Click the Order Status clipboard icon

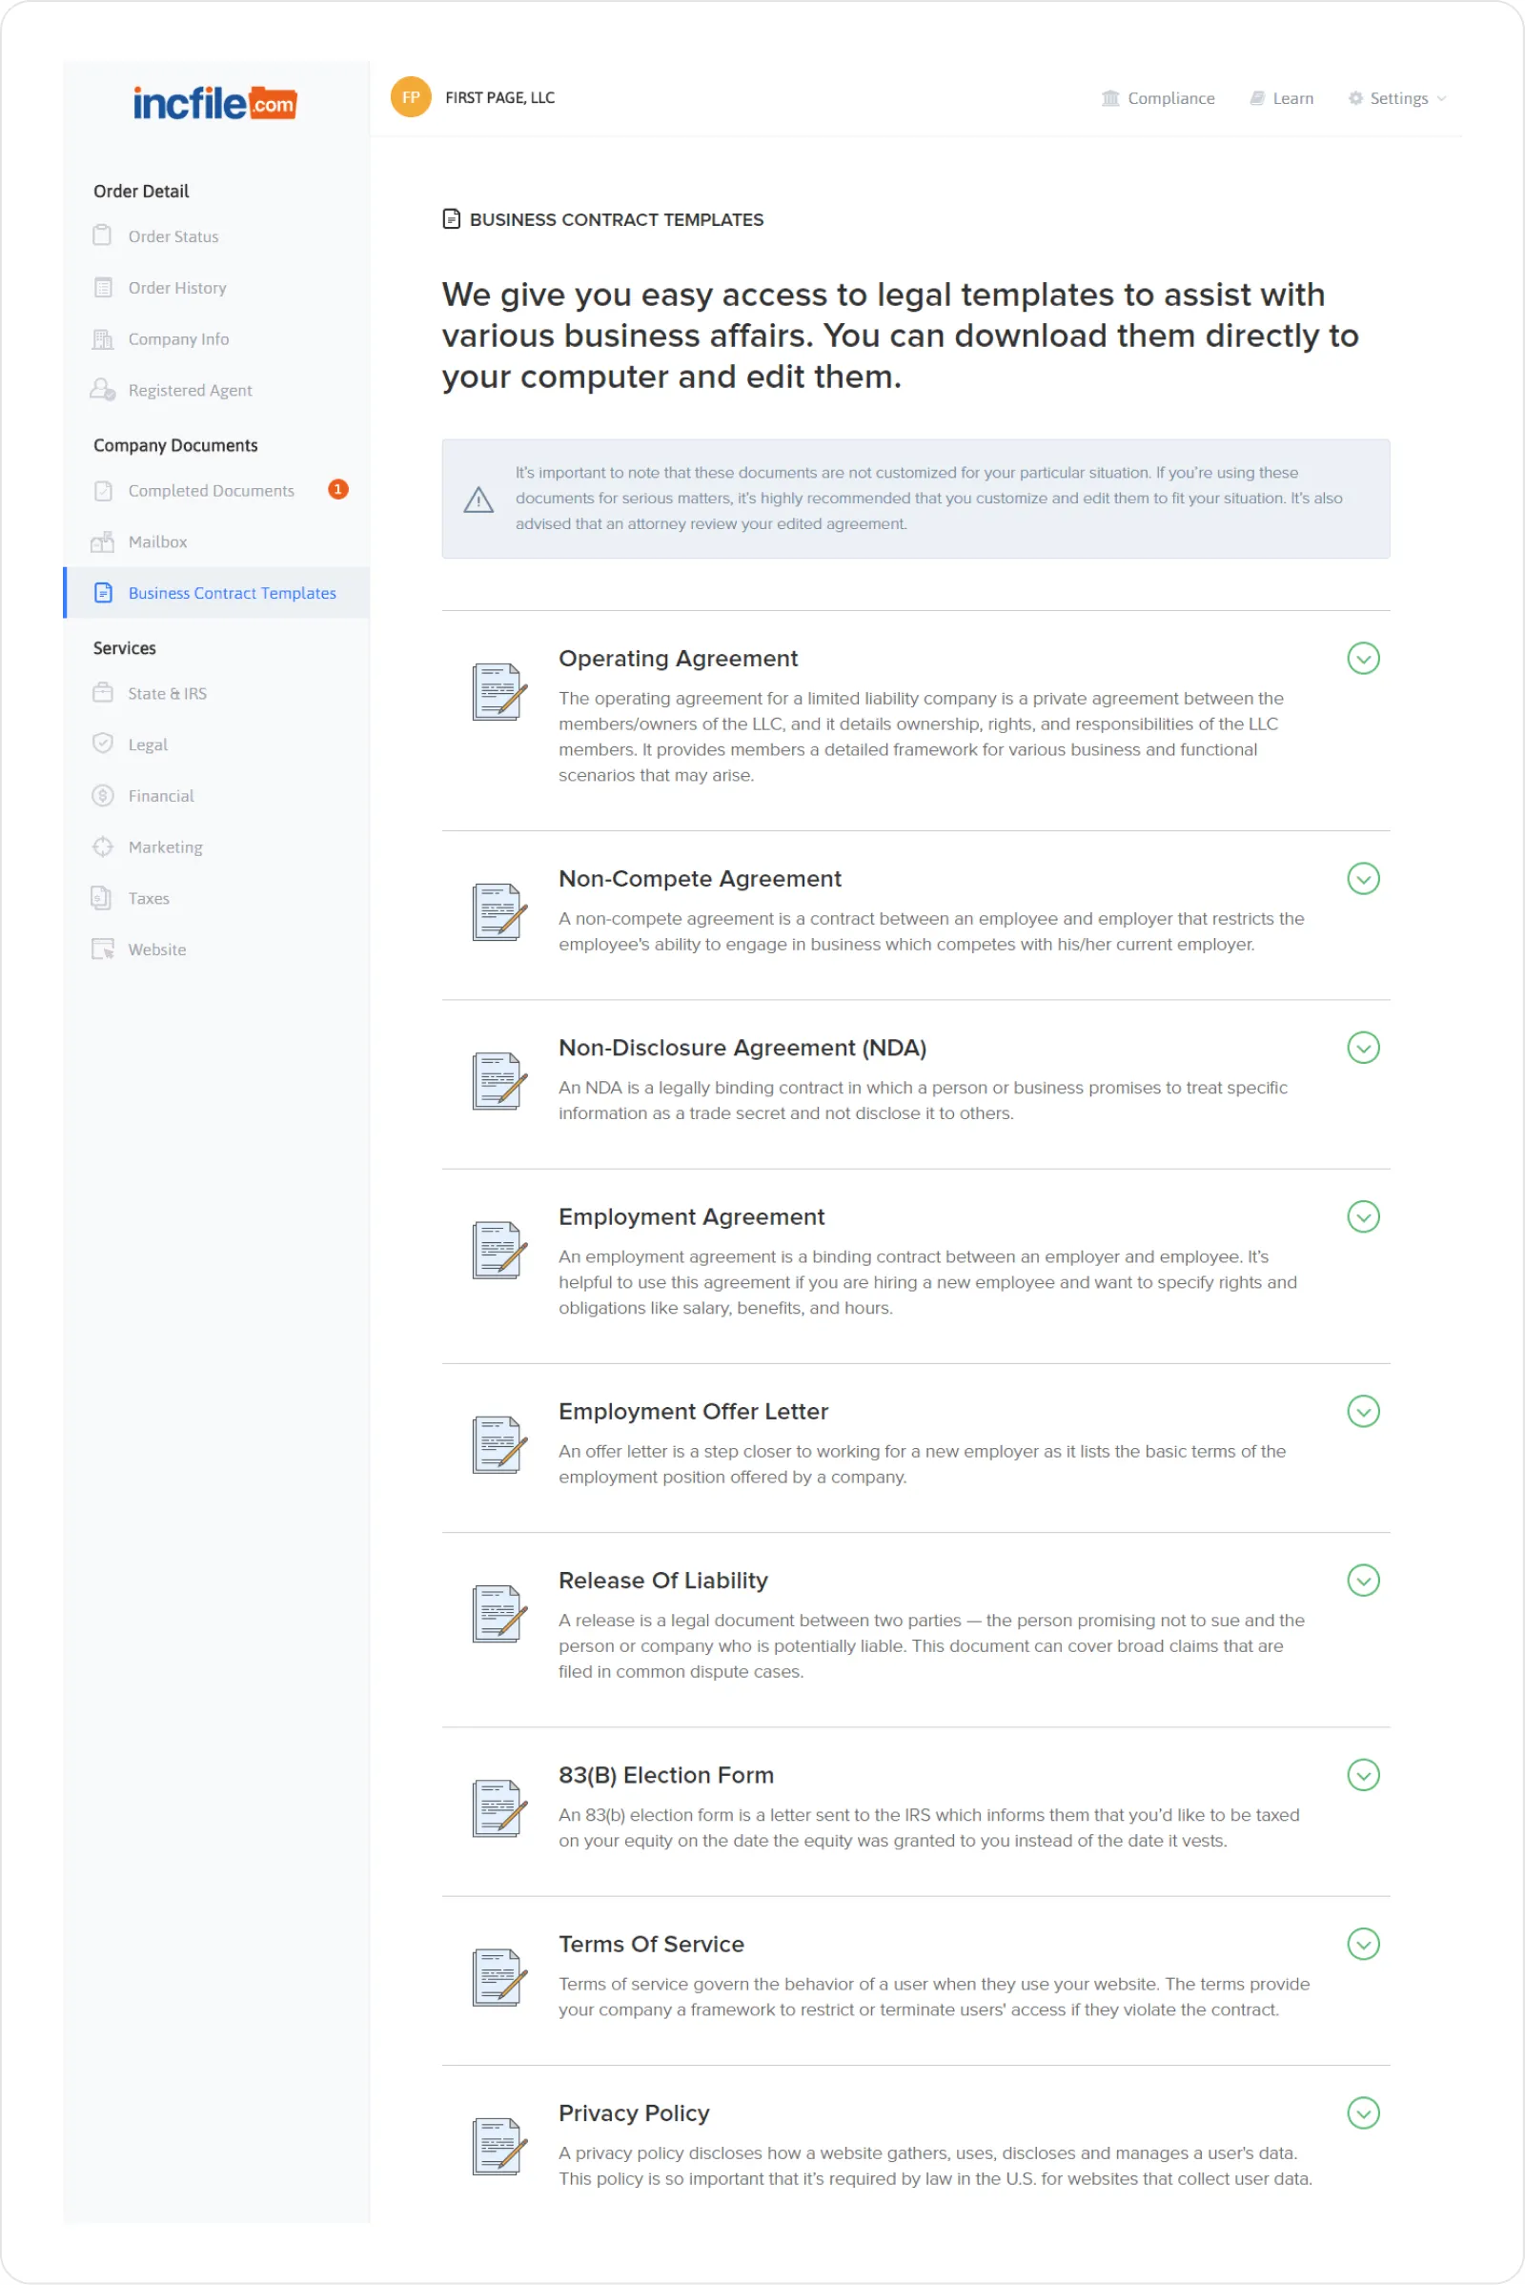coord(102,236)
